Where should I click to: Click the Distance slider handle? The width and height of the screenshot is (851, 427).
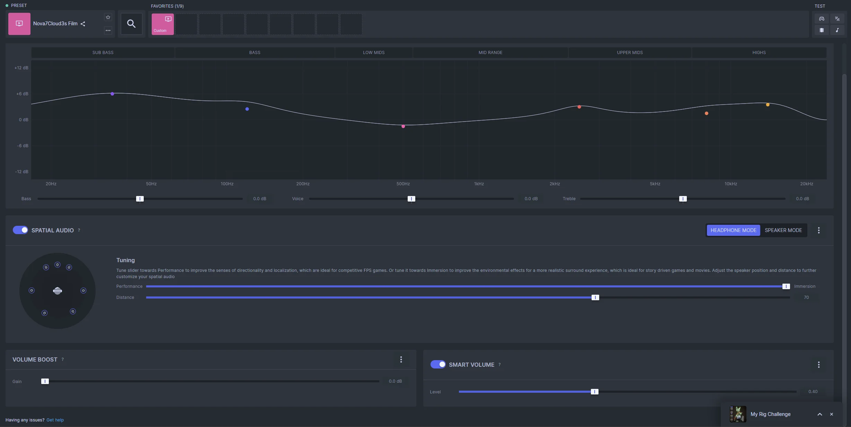(595, 297)
